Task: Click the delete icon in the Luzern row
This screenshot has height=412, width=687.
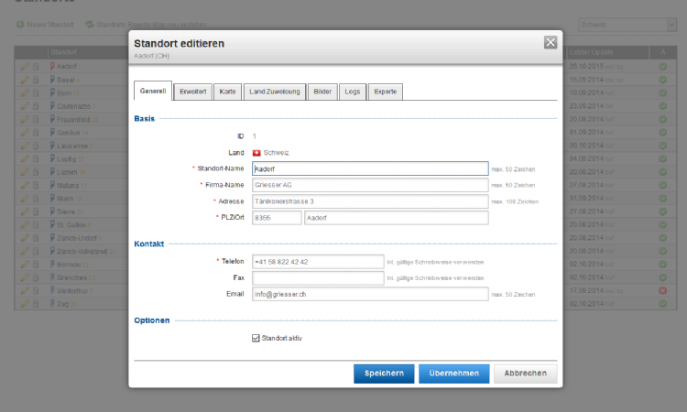Action: pos(36,172)
